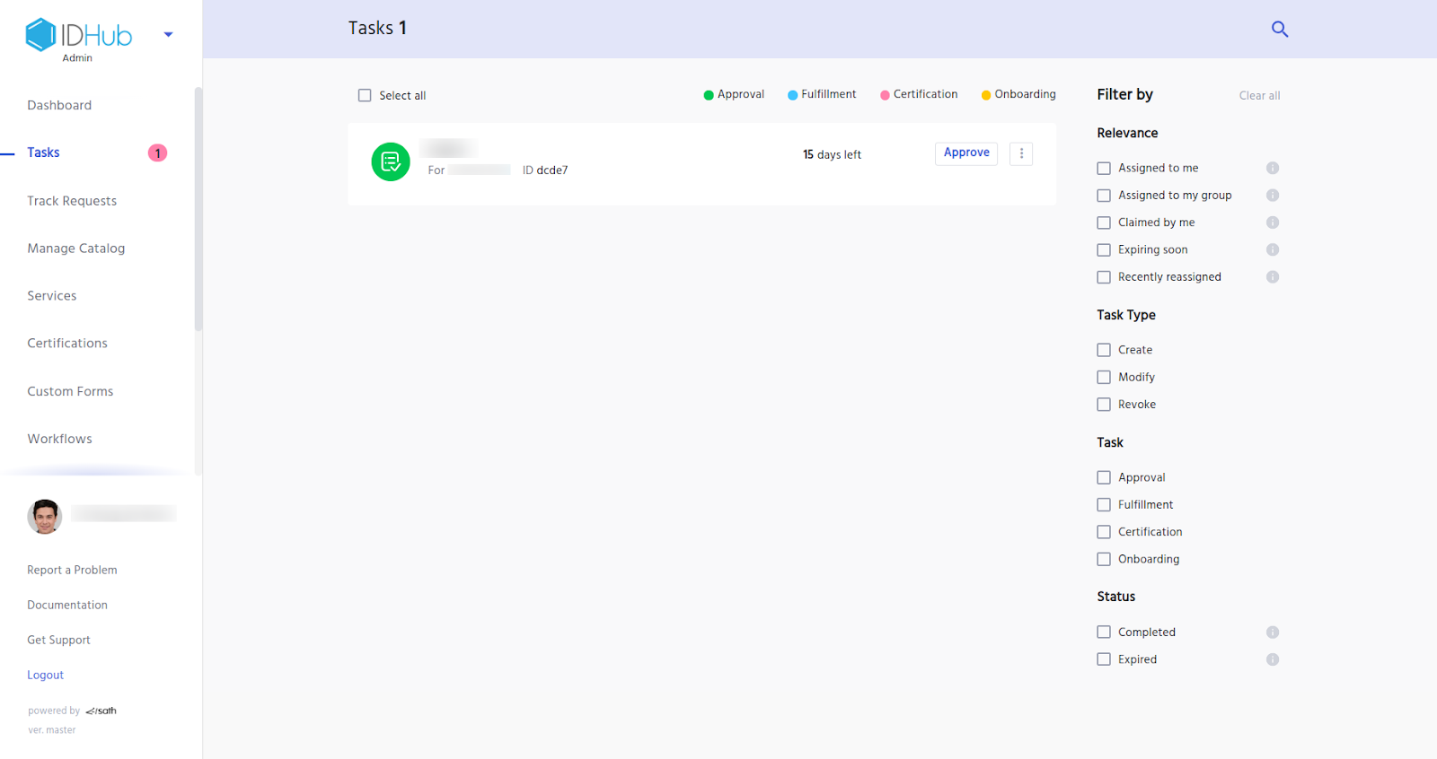Go to the Workflows menu item
1437x759 pixels.
click(59, 439)
